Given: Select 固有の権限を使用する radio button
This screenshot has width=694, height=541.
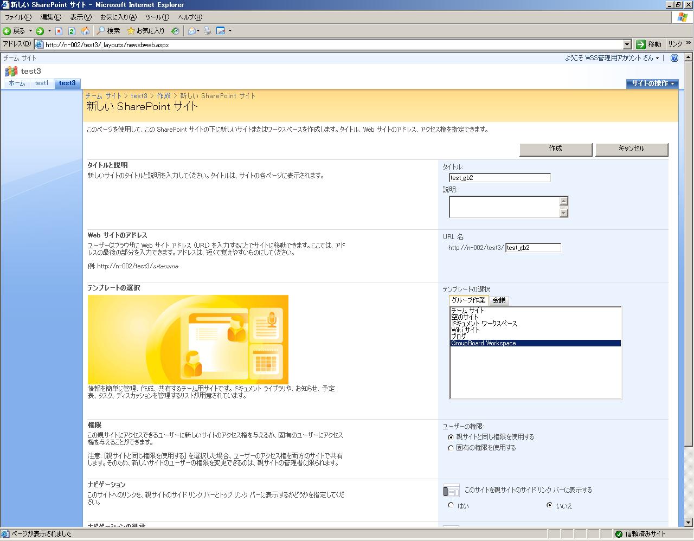Looking at the screenshot, I should point(451,448).
